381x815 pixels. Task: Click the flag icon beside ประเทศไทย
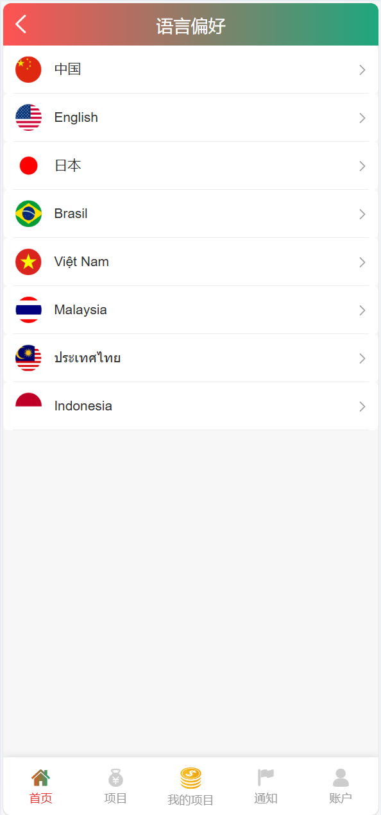pos(28,358)
